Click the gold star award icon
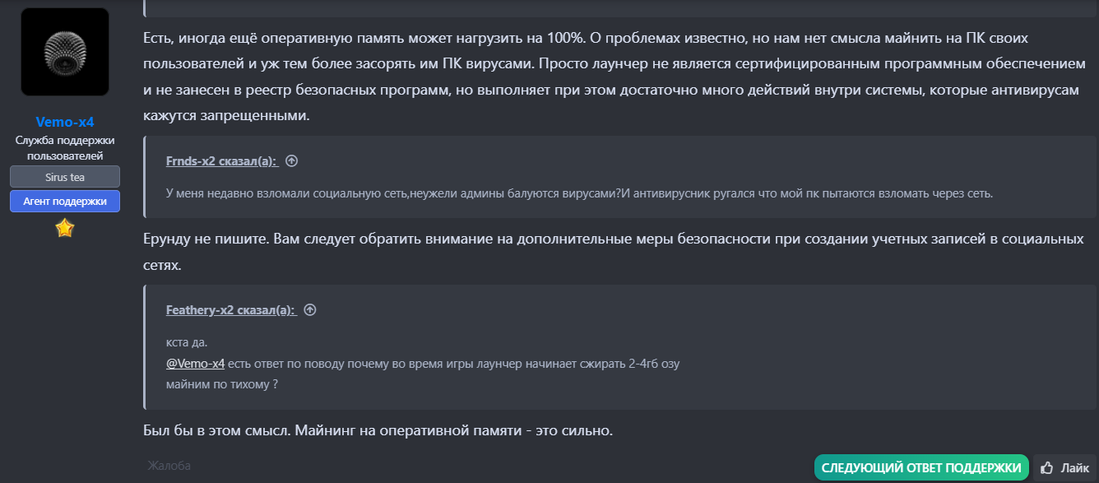 (65, 229)
